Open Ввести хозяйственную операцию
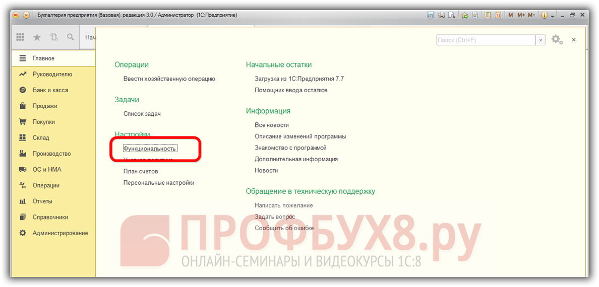The image size is (599, 287). click(169, 79)
